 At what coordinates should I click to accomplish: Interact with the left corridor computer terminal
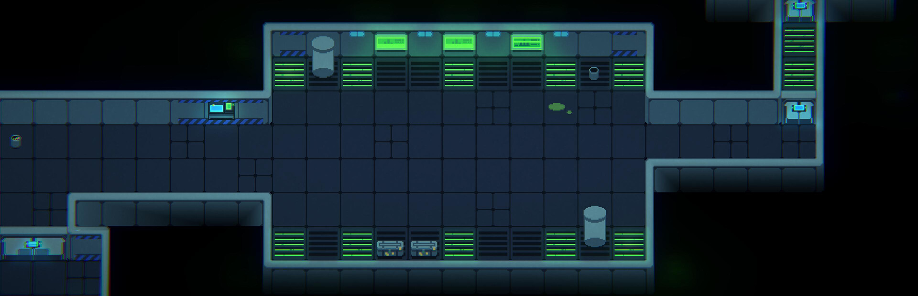click(x=221, y=110)
